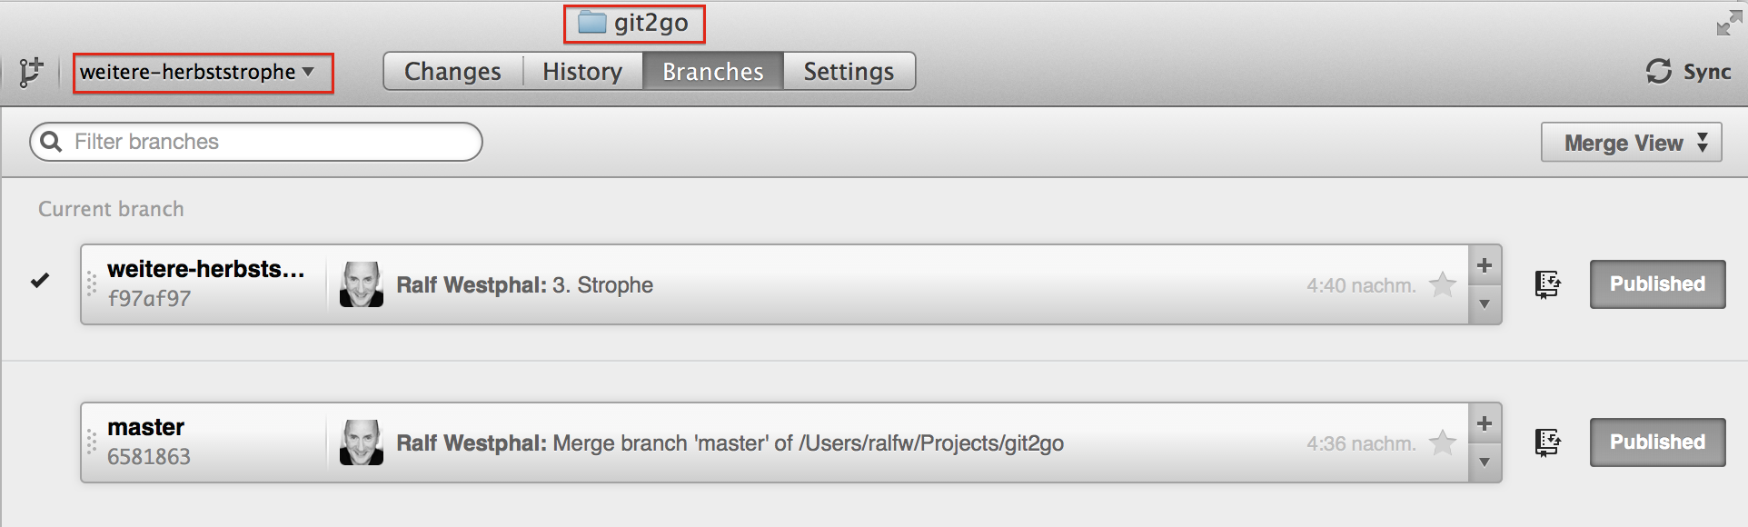Click the create branch icon at top left
Viewport: 1748px width, 527px height.
coord(31,72)
